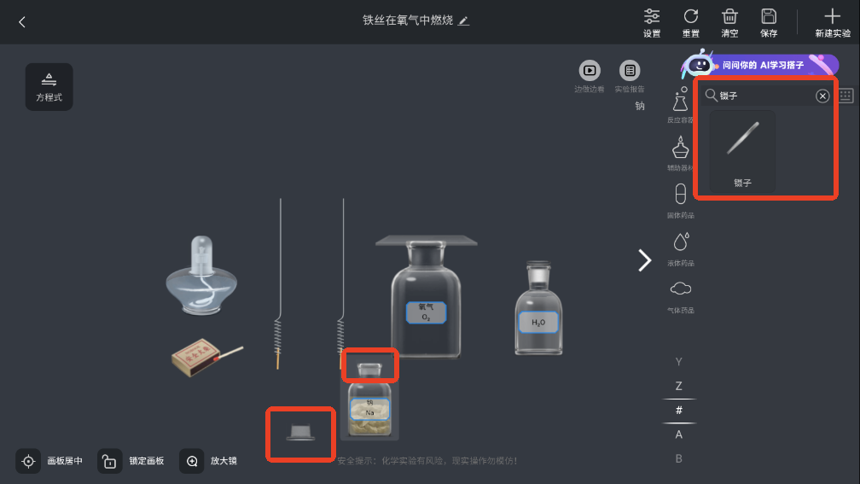Select the 镊子 tweezers thumbnail result
This screenshot has height=484, width=860.
(742, 151)
